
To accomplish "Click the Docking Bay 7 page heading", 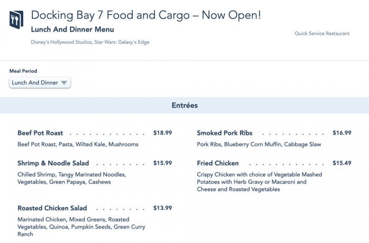I will (146, 15).
